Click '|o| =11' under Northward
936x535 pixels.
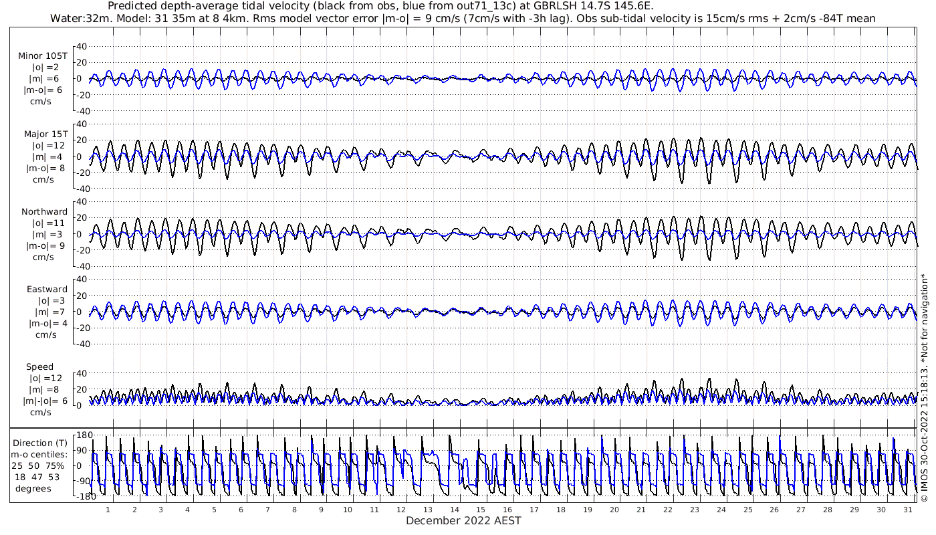tap(47, 223)
